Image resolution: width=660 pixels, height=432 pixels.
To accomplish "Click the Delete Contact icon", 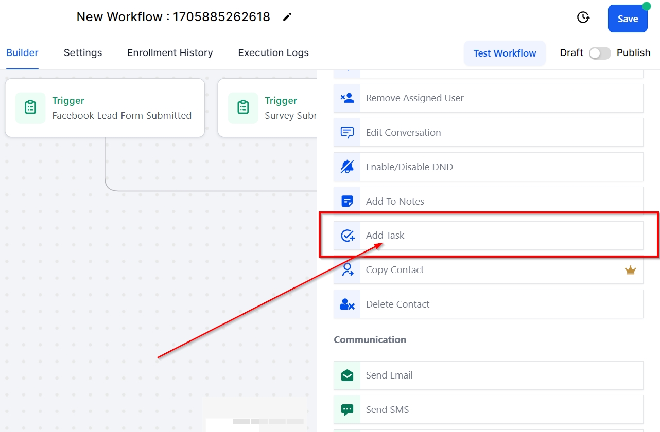I will tap(348, 304).
